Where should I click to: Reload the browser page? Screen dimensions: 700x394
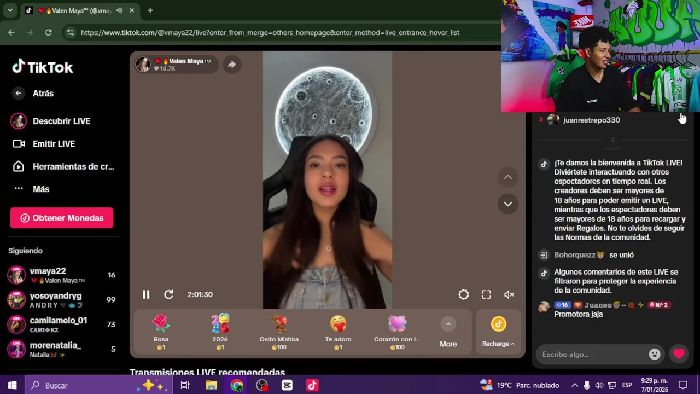point(48,33)
